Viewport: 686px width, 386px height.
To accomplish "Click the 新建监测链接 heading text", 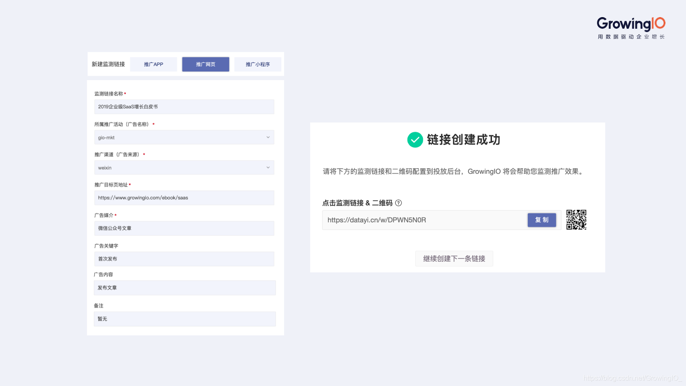I will tap(108, 64).
